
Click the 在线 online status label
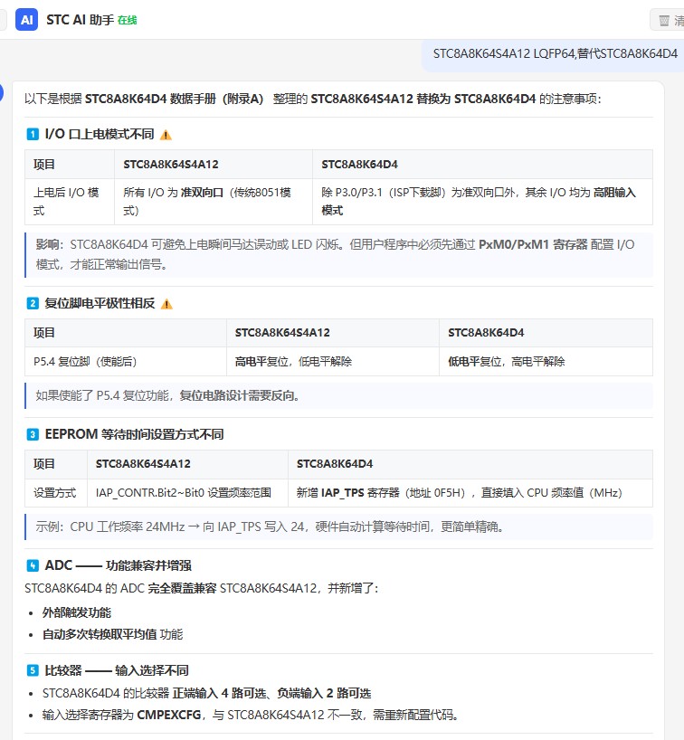[x=127, y=20]
